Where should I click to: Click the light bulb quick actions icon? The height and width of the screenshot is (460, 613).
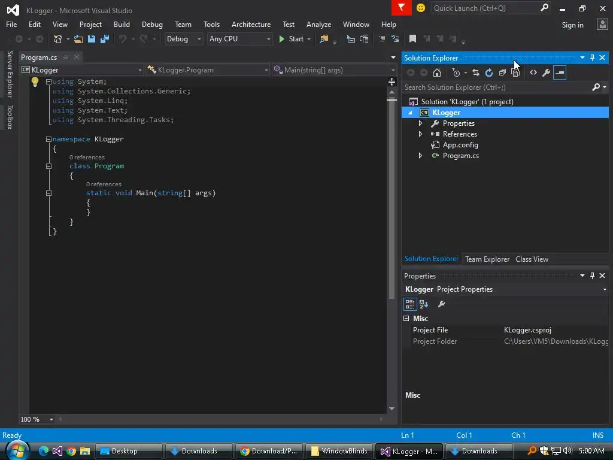35,81
